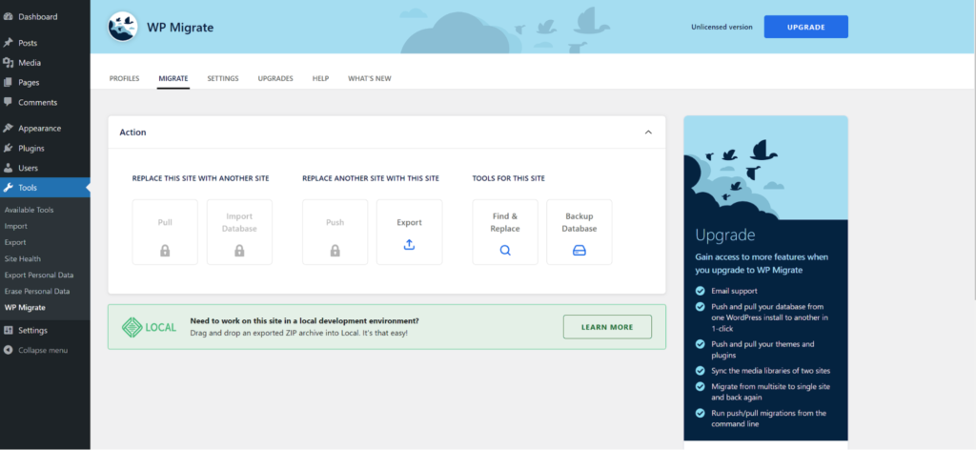The width and height of the screenshot is (976, 450).
Task: Click the Import Database padlock icon
Action: (x=239, y=251)
